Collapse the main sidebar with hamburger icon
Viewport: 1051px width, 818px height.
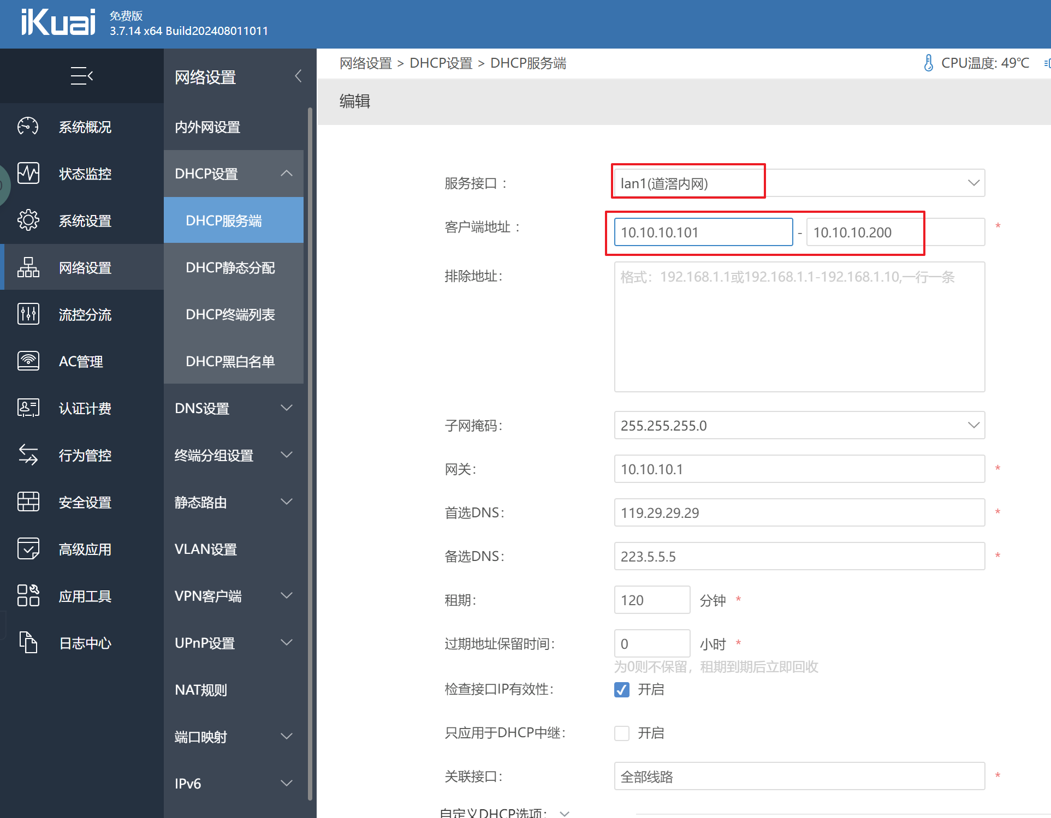point(82,76)
